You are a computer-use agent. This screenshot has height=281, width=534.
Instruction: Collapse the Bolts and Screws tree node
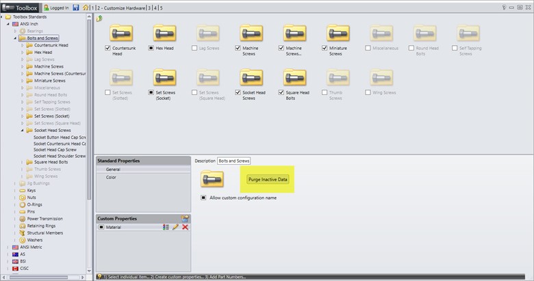14,38
